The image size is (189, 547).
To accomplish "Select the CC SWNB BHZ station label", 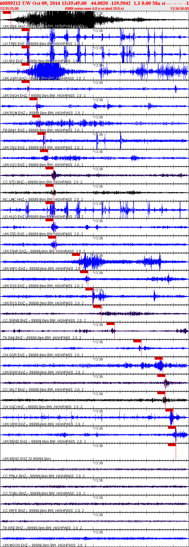I will [x=44, y=320].
